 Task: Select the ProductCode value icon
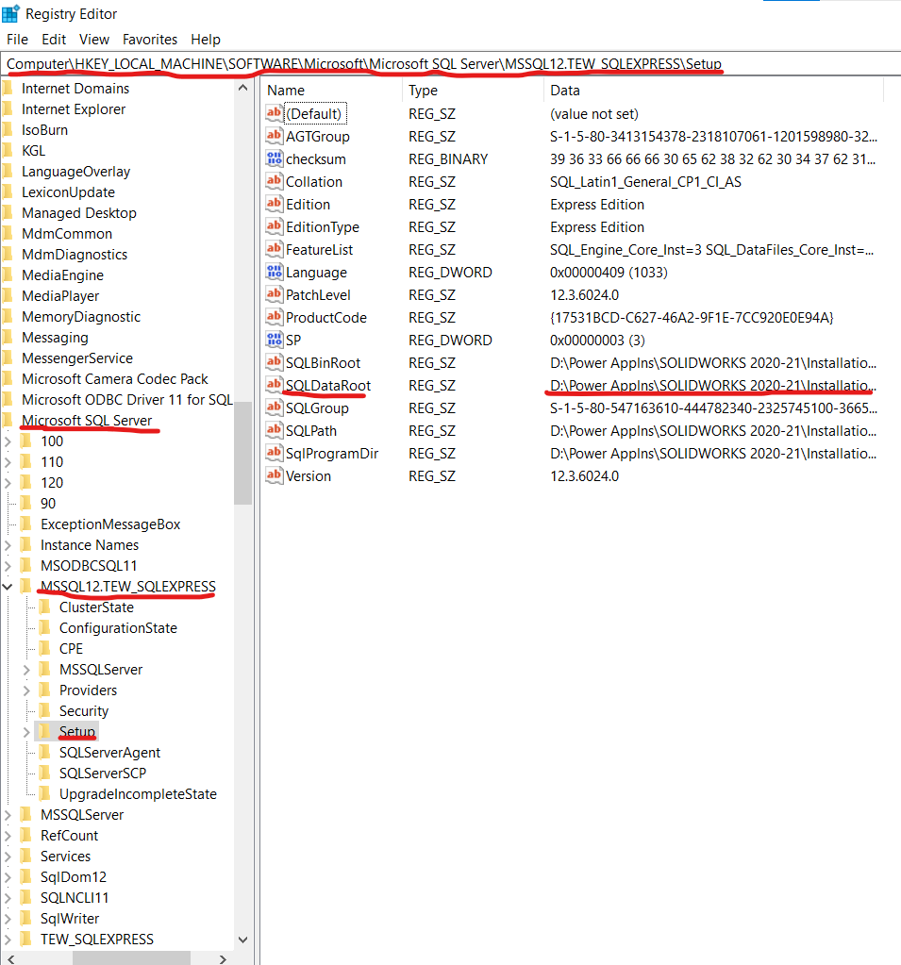pyautogui.click(x=274, y=317)
